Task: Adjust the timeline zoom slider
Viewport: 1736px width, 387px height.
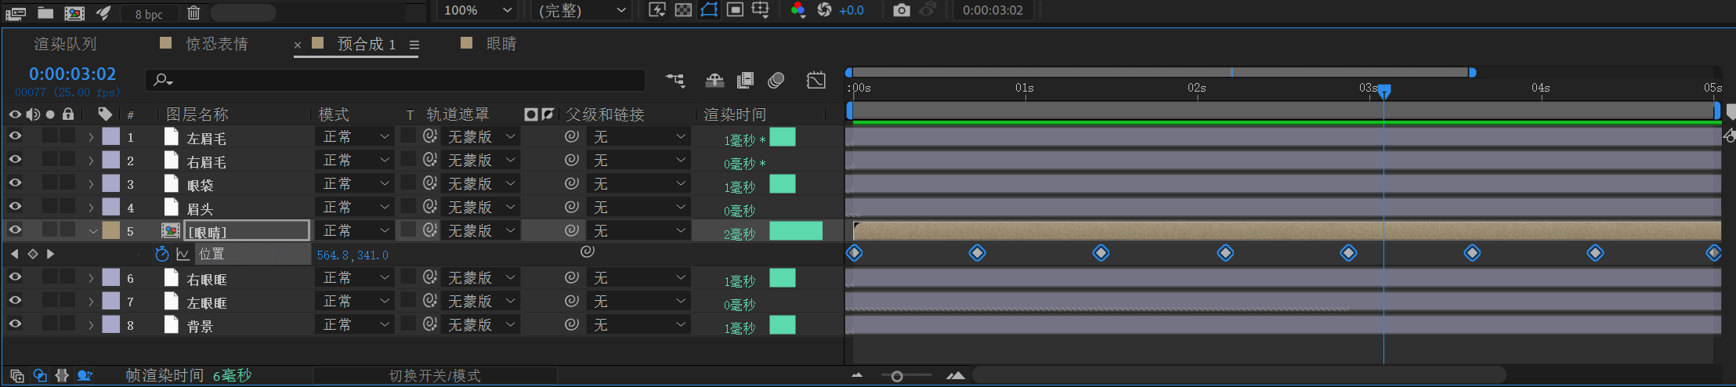Action: [897, 377]
